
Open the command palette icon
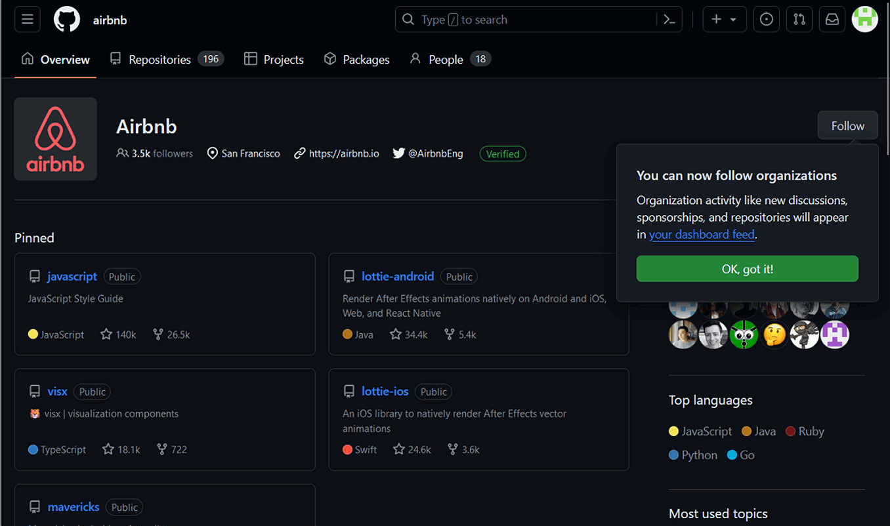[x=669, y=20]
